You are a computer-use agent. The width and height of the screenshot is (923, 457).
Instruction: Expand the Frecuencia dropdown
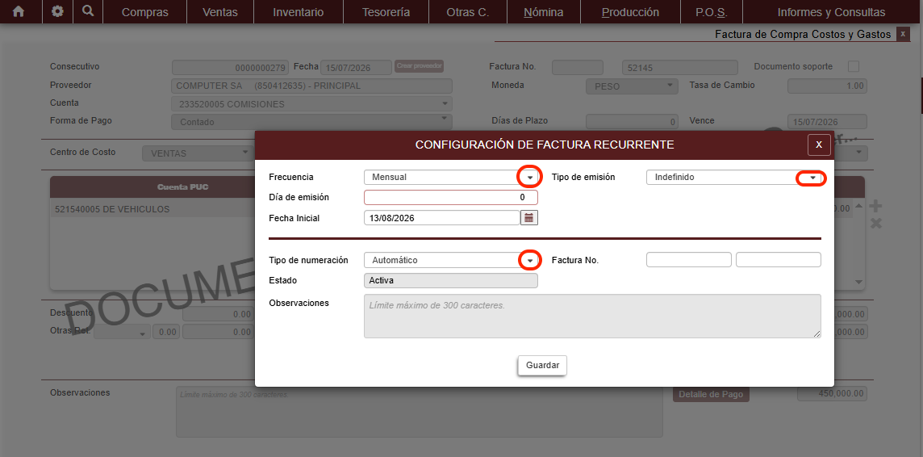pos(530,178)
